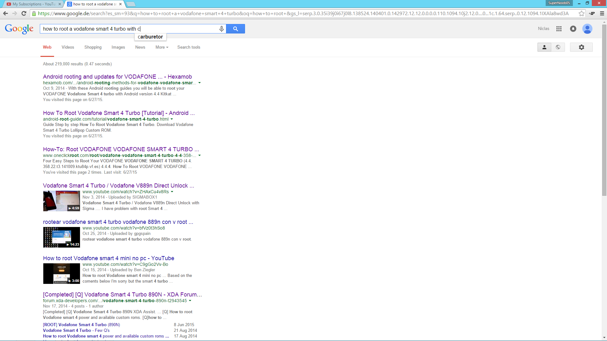Switch to Videos results
This screenshot has height=341, width=607.
[x=68, y=47]
